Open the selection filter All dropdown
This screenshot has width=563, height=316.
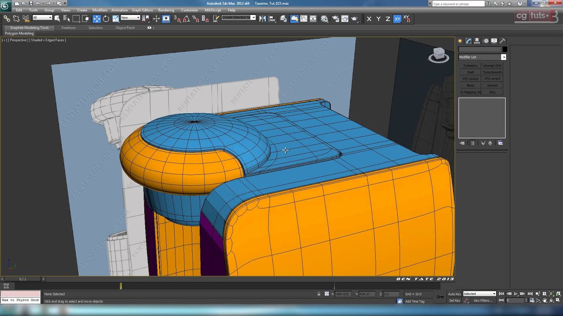(x=42, y=18)
